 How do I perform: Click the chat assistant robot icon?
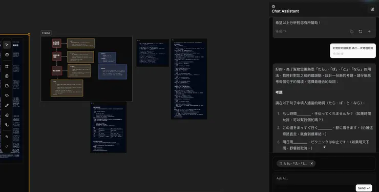point(273,6)
